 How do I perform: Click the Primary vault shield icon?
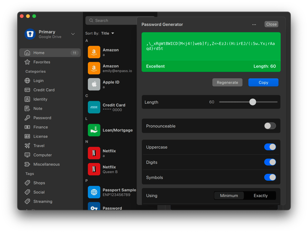(x=30, y=34)
